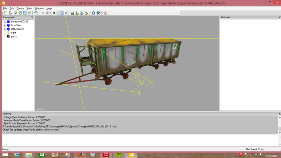Image resolution: width=281 pixels, height=158 pixels.
Task: Expand the attacherPart node
Action: [x=5, y=29]
